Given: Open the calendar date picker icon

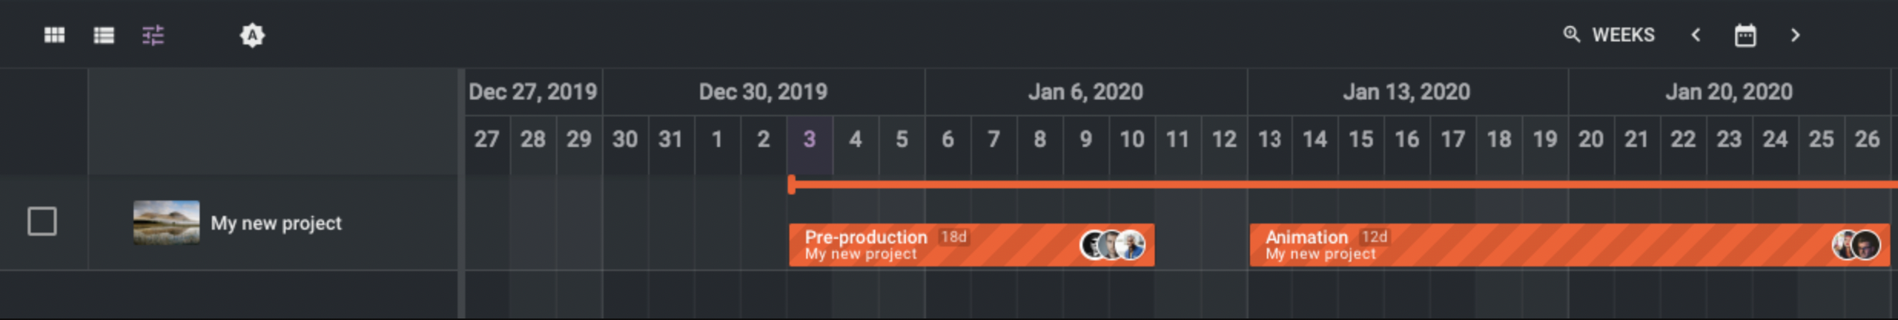Looking at the screenshot, I should 1745,35.
